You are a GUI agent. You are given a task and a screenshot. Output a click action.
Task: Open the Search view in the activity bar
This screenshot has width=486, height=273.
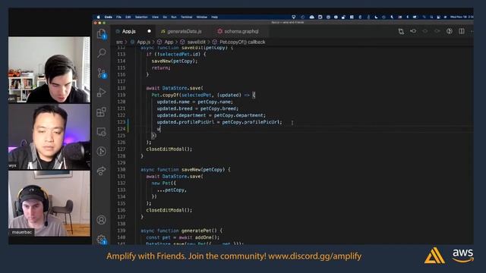click(101, 53)
